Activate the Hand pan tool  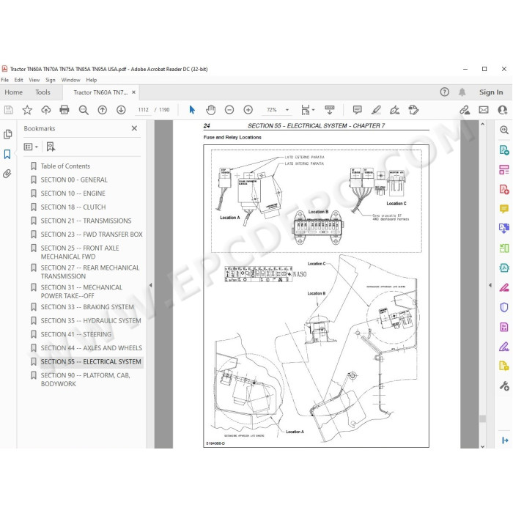click(x=211, y=110)
